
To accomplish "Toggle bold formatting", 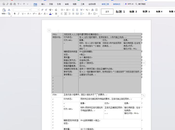I will [x=15, y=14].
